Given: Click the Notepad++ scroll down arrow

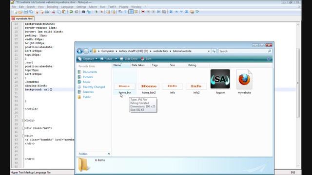Looking at the screenshot, I should [x=298, y=166].
